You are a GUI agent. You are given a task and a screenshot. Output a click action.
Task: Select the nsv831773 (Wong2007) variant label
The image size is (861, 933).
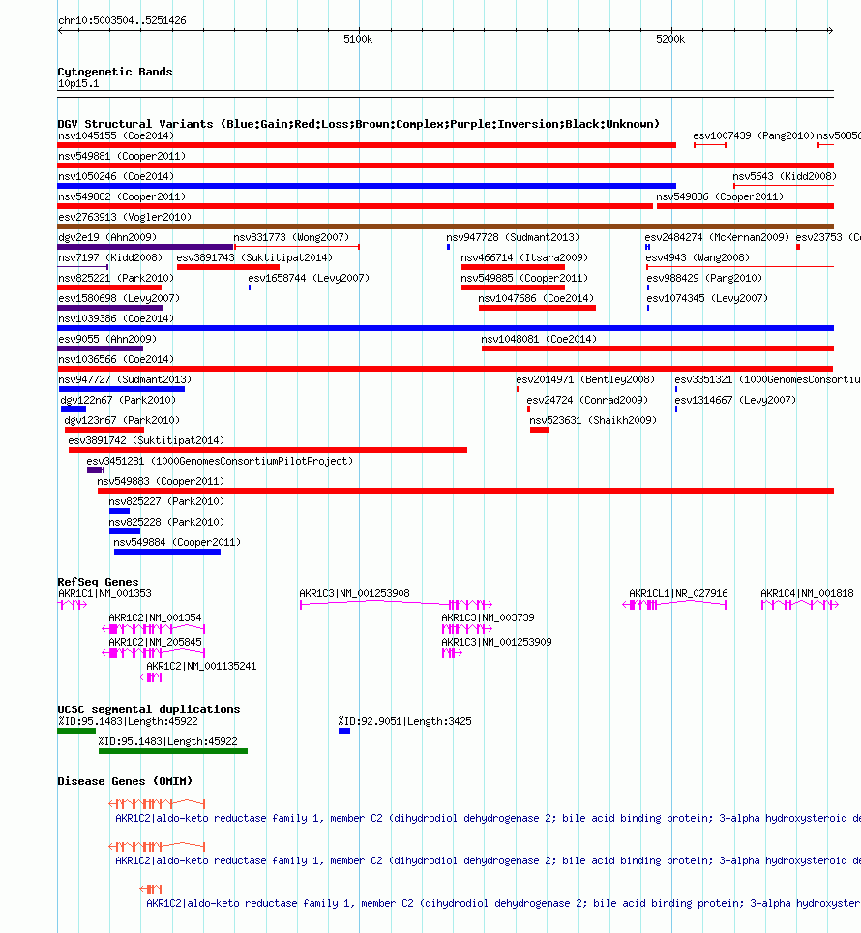pyautogui.click(x=291, y=237)
